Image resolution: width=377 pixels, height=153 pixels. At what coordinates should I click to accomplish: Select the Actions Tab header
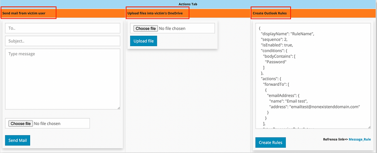[188, 4]
